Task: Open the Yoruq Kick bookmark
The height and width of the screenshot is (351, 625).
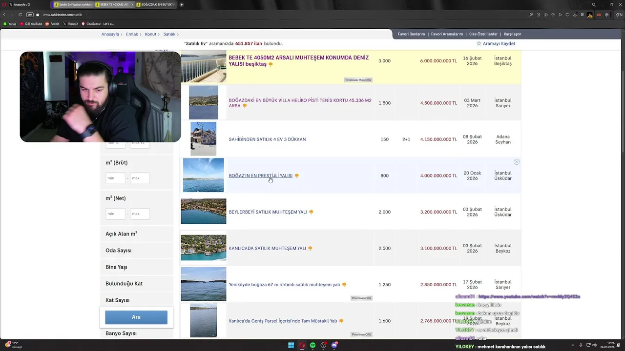Action: click(10, 24)
